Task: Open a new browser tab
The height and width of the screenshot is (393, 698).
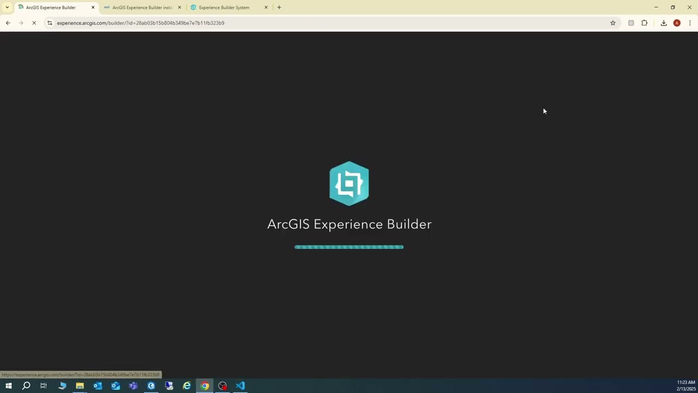Action: point(279,8)
